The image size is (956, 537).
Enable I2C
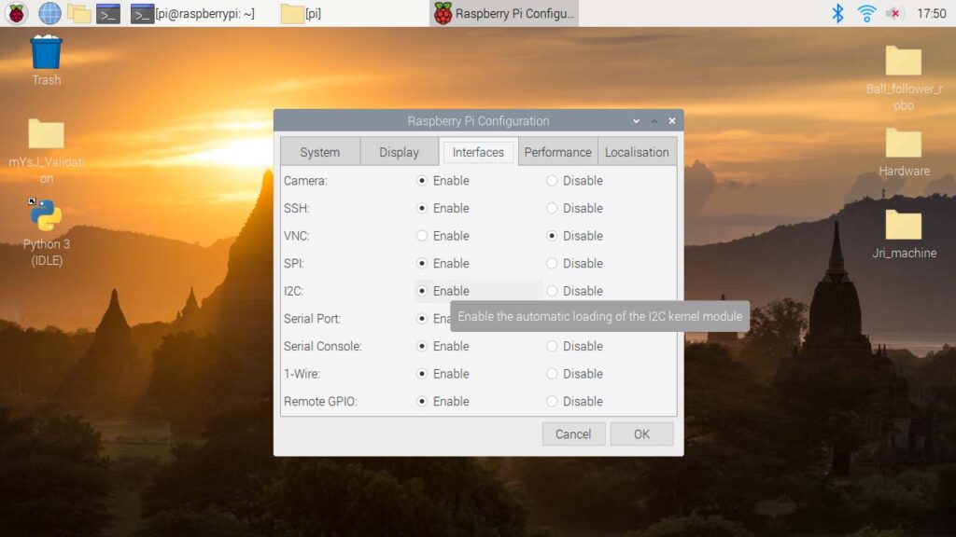point(422,291)
